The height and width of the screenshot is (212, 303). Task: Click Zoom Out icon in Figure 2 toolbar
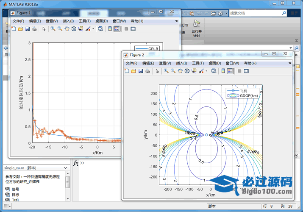pyautogui.click(x=173, y=71)
